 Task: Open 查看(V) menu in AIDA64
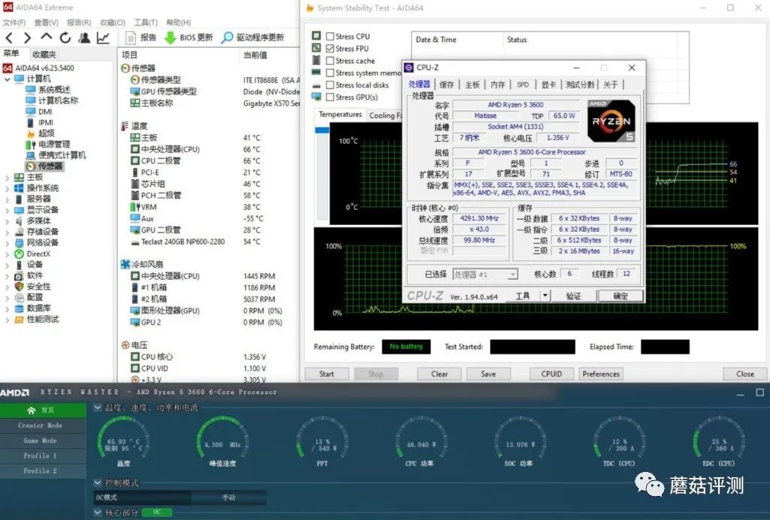click(46, 23)
